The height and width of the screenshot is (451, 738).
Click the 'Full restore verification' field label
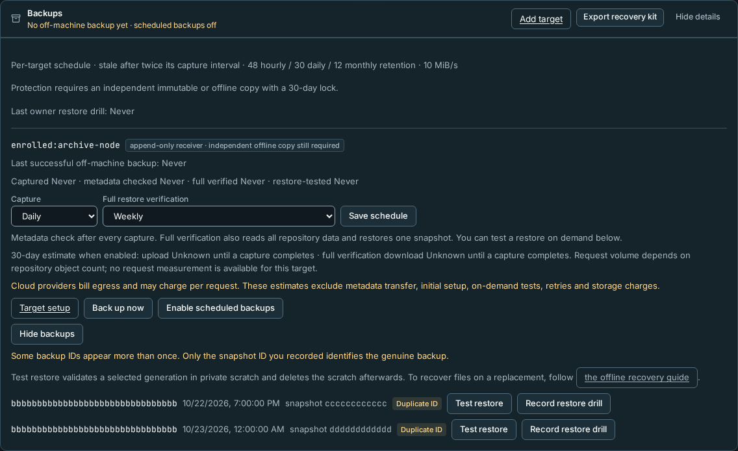(146, 199)
